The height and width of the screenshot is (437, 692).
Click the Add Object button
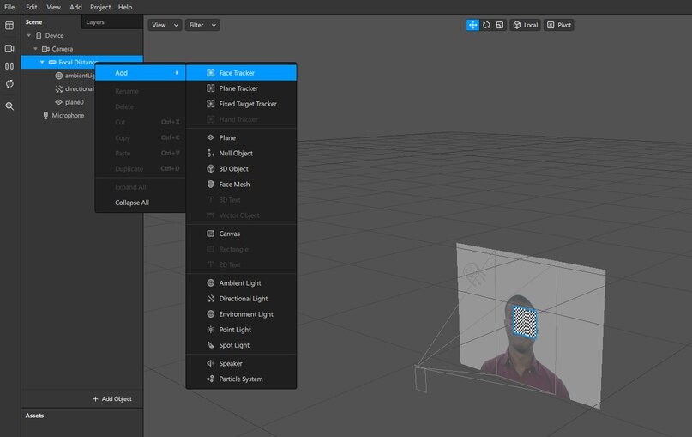click(112, 399)
